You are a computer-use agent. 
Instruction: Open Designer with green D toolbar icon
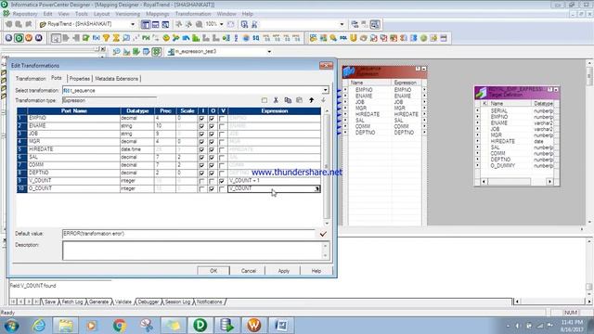19,38
